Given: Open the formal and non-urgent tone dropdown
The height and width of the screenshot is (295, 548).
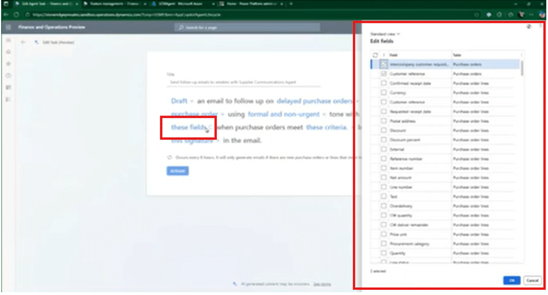Looking at the screenshot, I should [x=287, y=114].
